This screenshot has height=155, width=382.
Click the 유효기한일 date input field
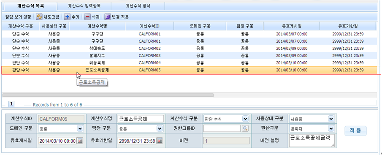pos(137,141)
